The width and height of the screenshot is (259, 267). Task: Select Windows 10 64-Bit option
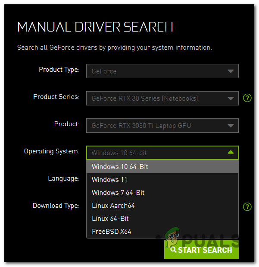point(162,166)
